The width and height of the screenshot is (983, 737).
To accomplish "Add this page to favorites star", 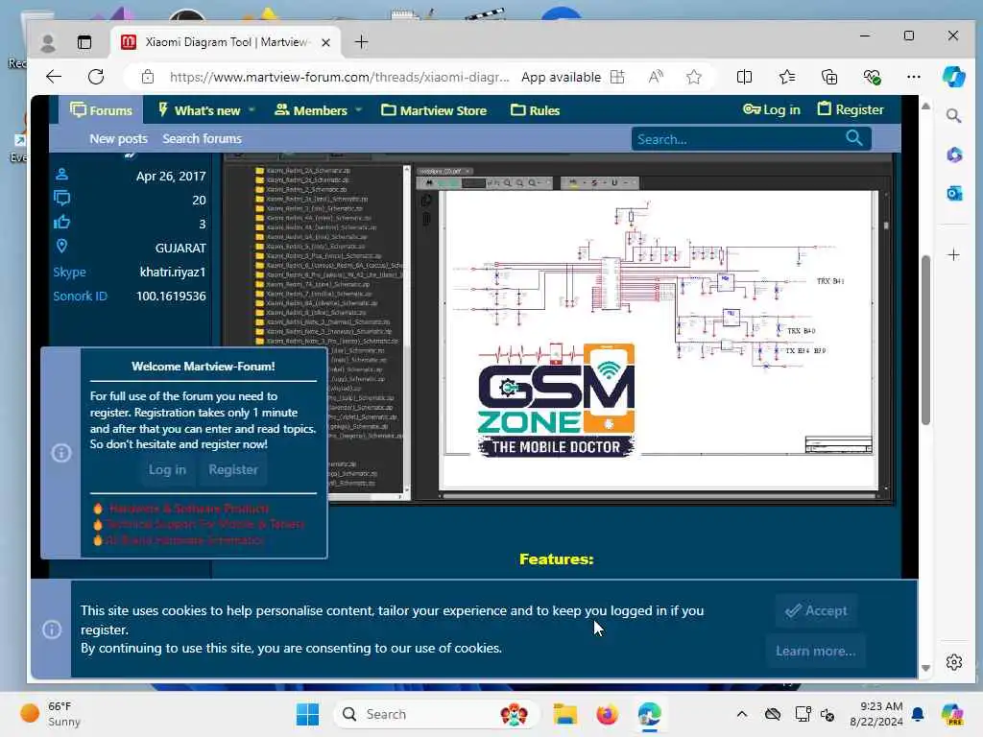I will click(693, 77).
